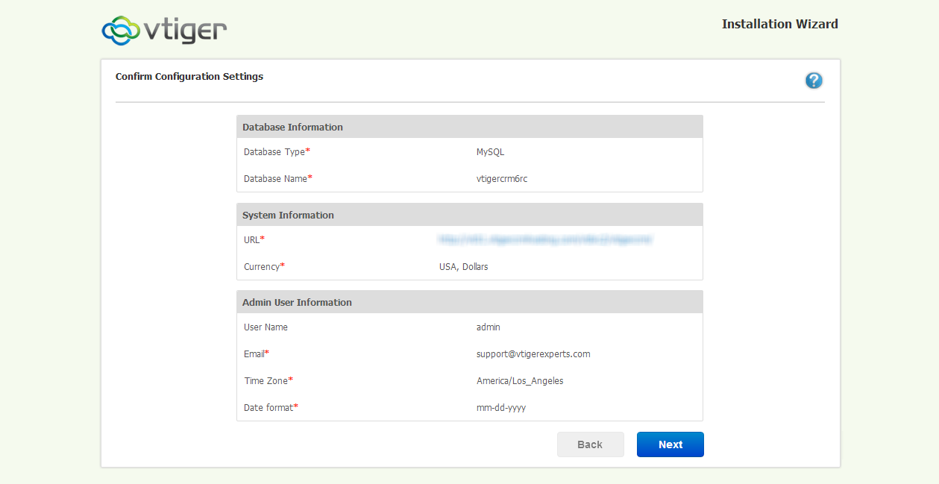
Task: Click the vtiger cloud logo
Action: (164, 29)
